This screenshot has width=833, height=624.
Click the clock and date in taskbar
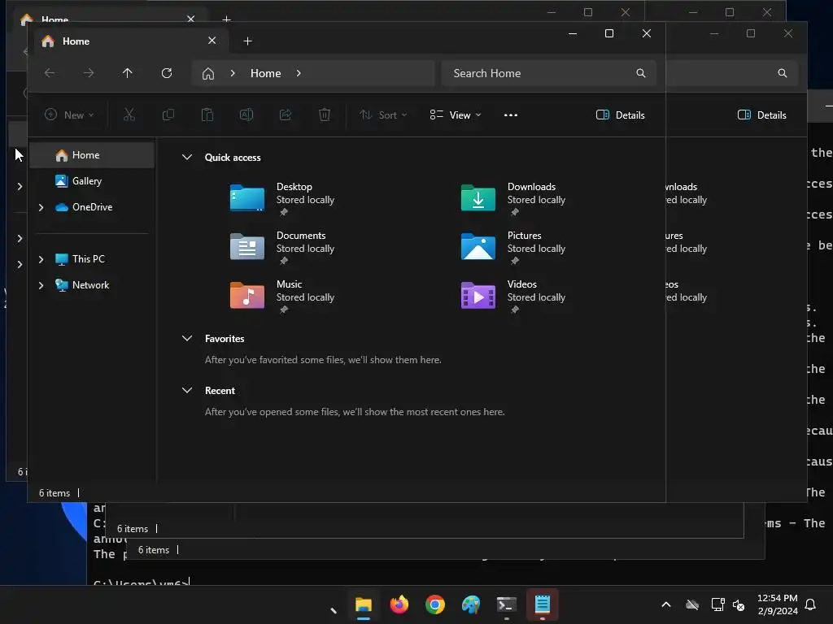(x=777, y=604)
